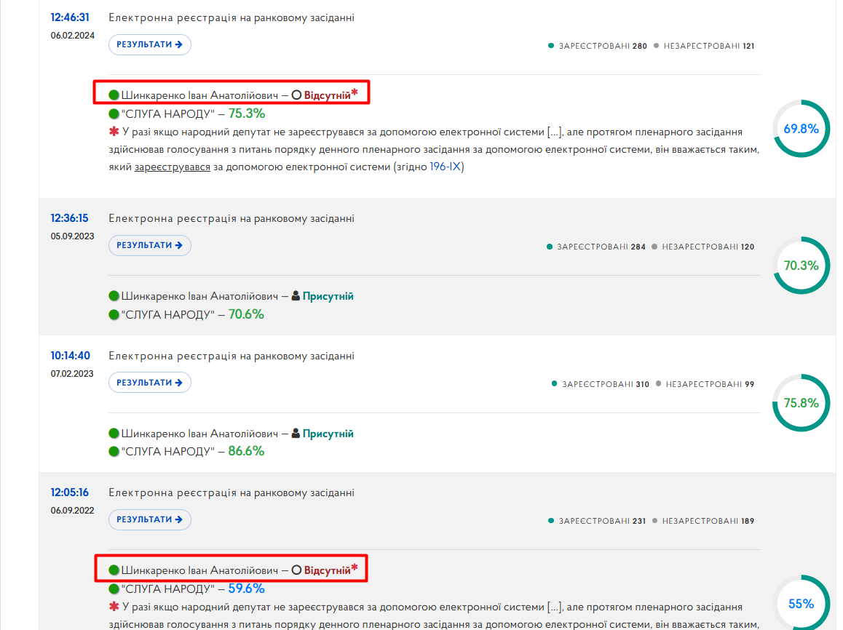
Task: Click the absent circle icon for 06.02.2024
Action: [296, 95]
